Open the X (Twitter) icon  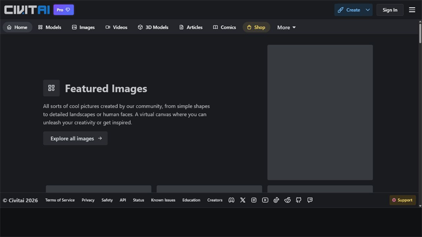point(243,200)
